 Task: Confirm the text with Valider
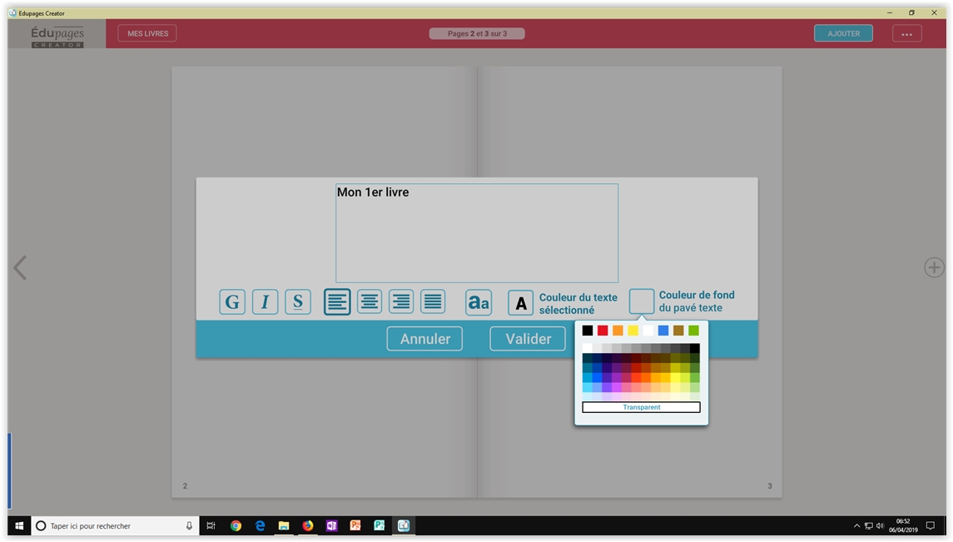pos(528,339)
